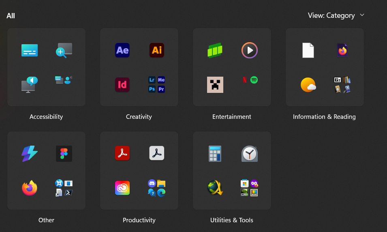The image size is (387, 232).
Task: Click the Utilities & Tools category label
Action: pyautogui.click(x=232, y=220)
